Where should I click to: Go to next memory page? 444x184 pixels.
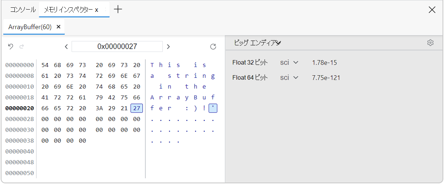coord(168,46)
